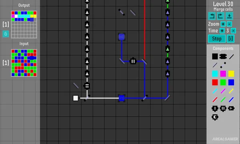240x144 pixels.
Task: Toggle the G button beside Output
Action: pyautogui.click(x=6, y=34)
